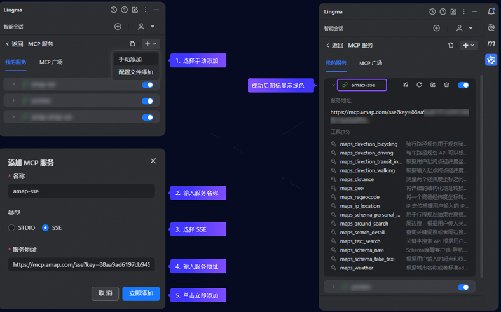Delete the amap-sse service
Image resolution: width=501 pixels, height=312 pixels.
pyautogui.click(x=446, y=85)
